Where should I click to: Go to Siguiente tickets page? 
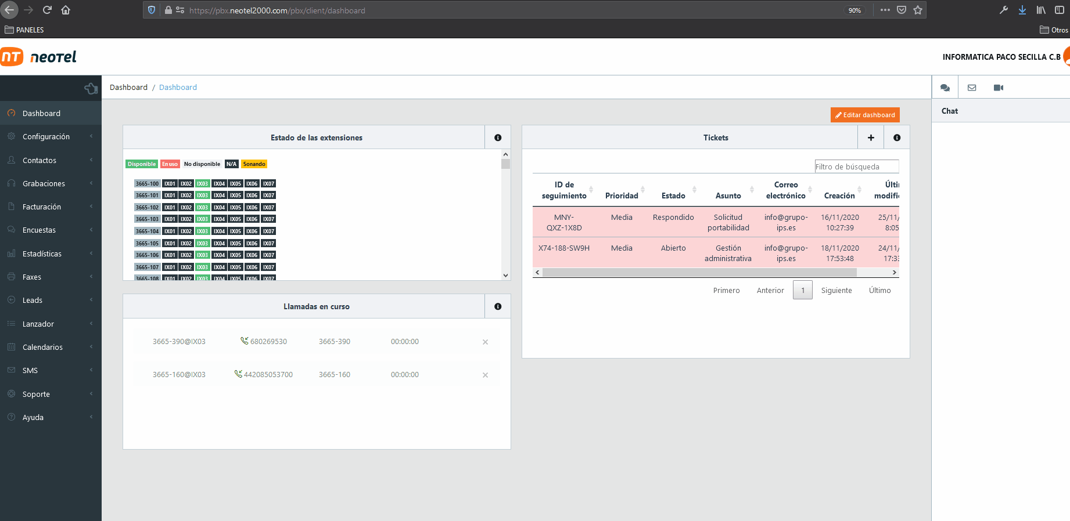click(836, 290)
